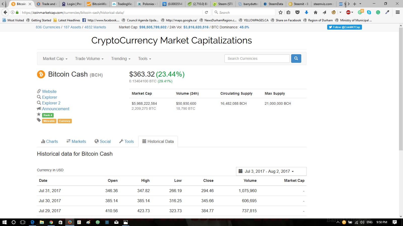
Task: Switch to the Poloniex browser tab
Action: [148, 4]
